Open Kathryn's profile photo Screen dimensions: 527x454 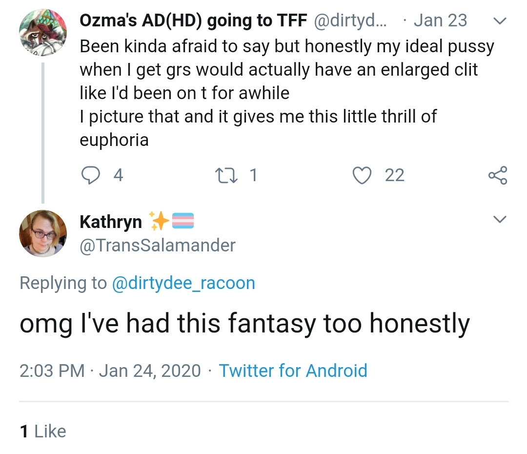[43, 234]
